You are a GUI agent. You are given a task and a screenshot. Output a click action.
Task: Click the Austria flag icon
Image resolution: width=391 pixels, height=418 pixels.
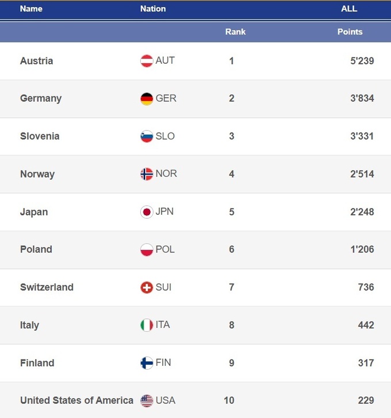coord(147,61)
